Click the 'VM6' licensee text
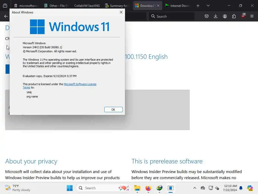The width and height of the screenshot is (258, 194). coord(29,92)
